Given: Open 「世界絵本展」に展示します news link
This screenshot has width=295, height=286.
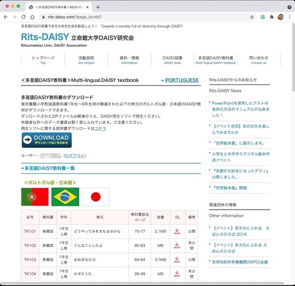Looking at the screenshot, I should [239, 143].
